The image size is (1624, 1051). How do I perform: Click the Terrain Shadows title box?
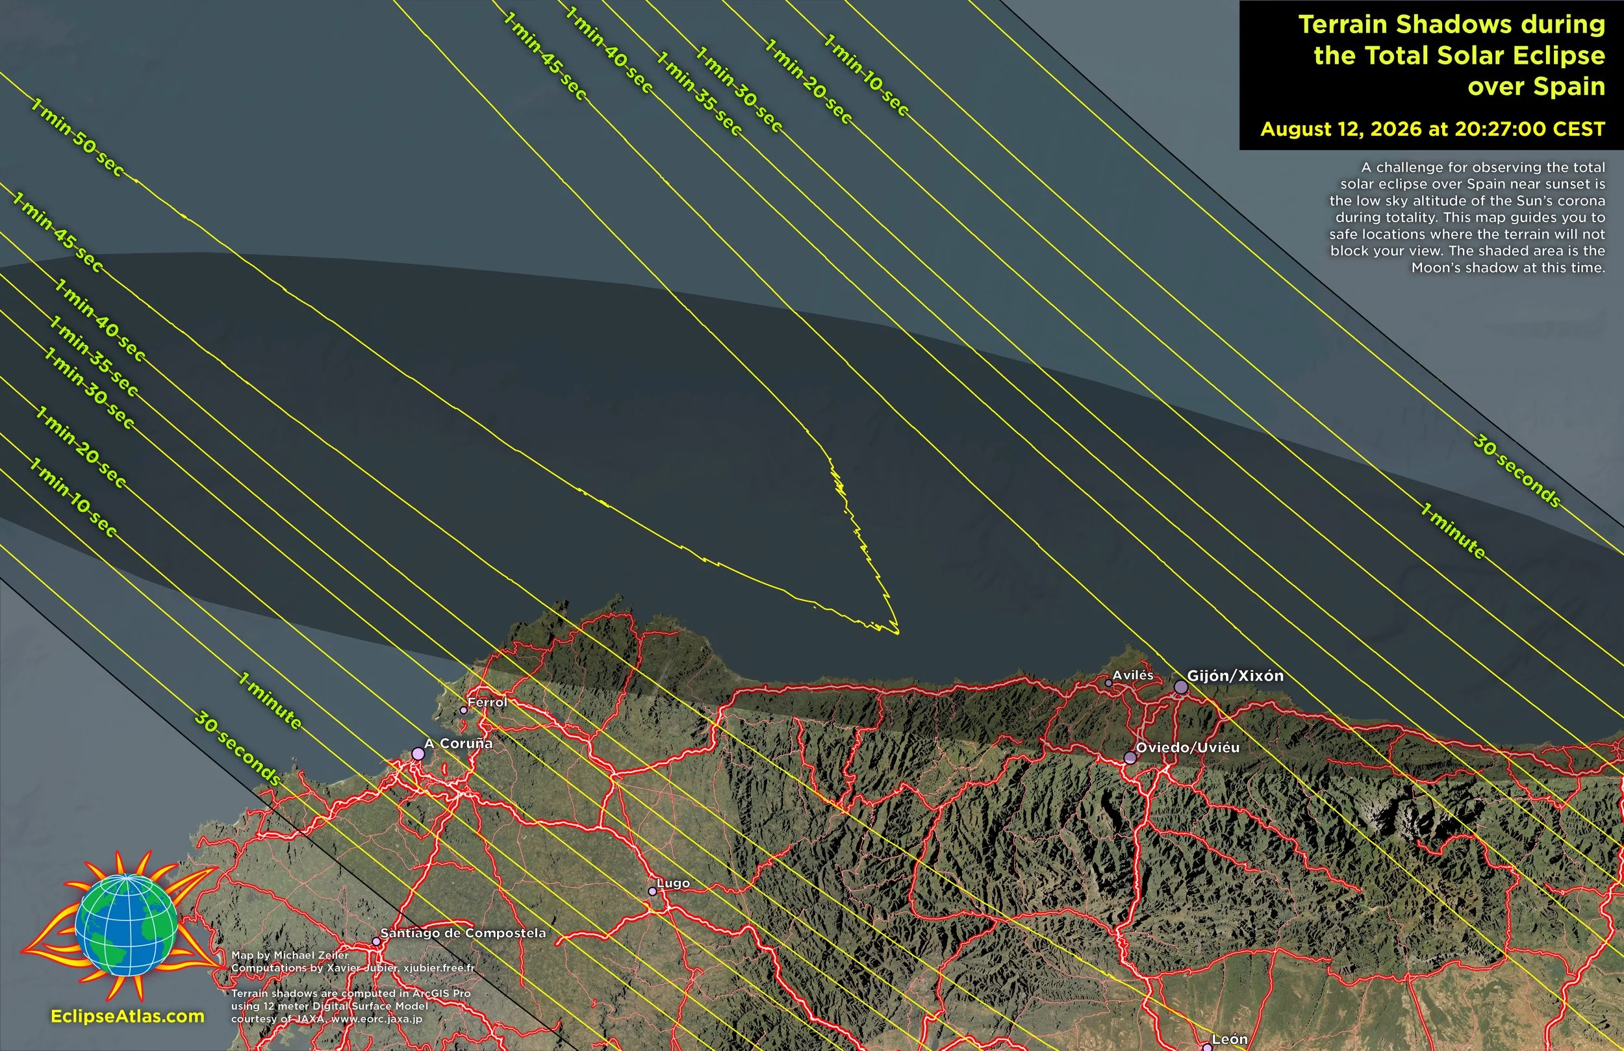click(1451, 56)
